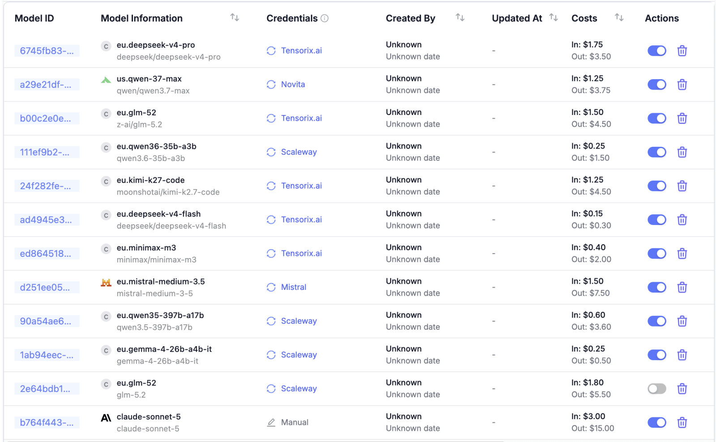The height and width of the screenshot is (442, 716).
Task: Open model ID ad4945e3 link
Action: (47, 220)
